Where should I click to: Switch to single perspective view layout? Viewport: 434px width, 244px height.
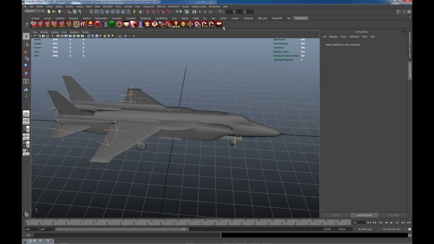[26, 114]
